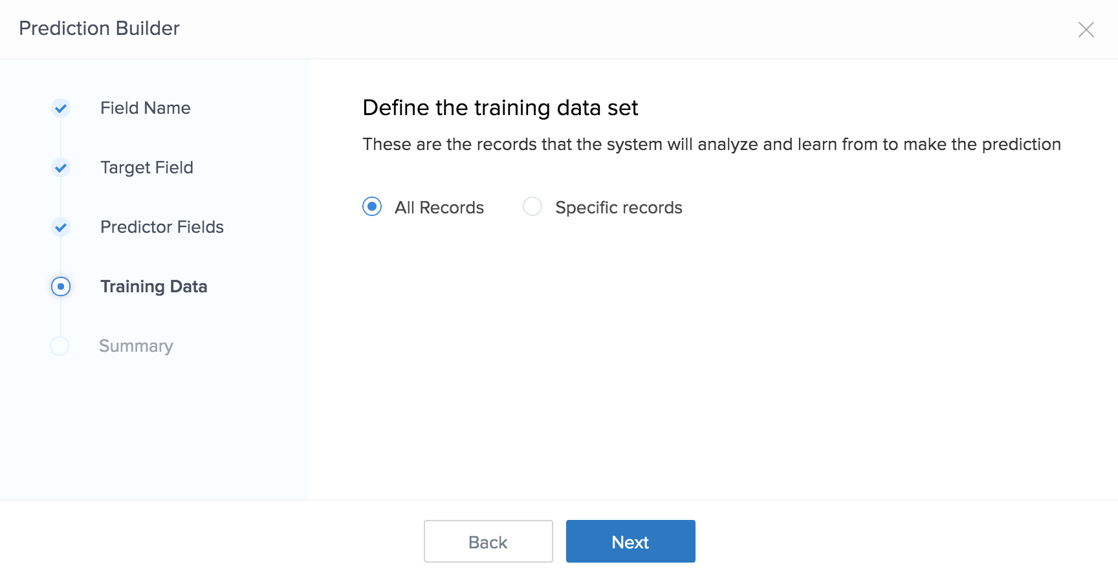Click the Predictor Fields step checkmark icon
This screenshot has height=582, width=1118.
[x=61, y=227]
